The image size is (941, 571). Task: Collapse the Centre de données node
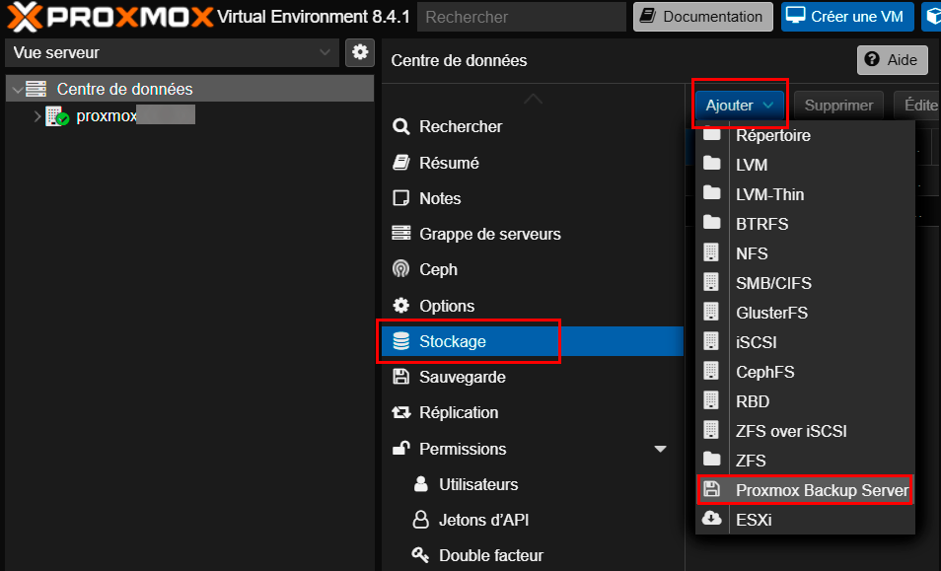point(18,90)
